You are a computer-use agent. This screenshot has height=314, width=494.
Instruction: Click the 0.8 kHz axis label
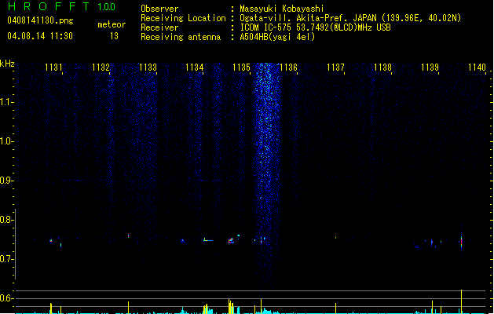pyautogui.click(x=6, y=220)
